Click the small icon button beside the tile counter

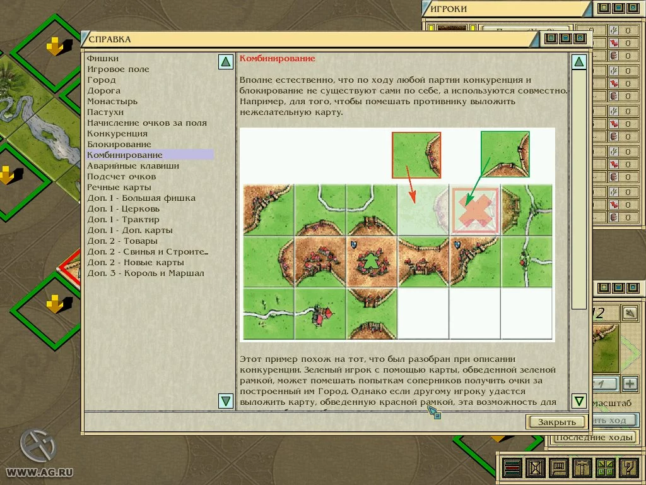629,313
